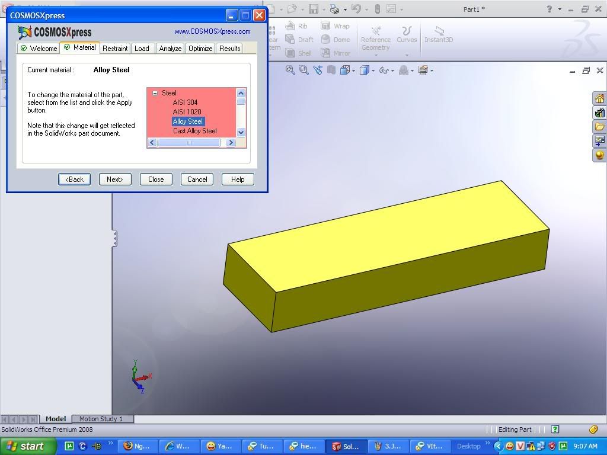The width and height of the screenshot is (607, 455).
Task: Switch to the Restraint tab
Action: click(x=115, y=49)
